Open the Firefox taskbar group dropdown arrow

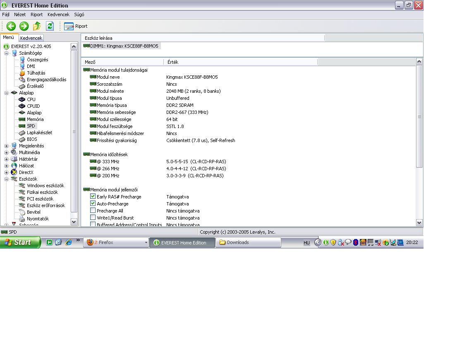(146, 243)
